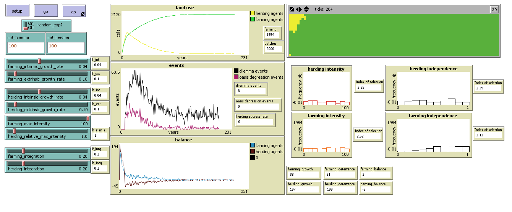
Task: Click the up-down arrows view icon
Action: [306, 9]
